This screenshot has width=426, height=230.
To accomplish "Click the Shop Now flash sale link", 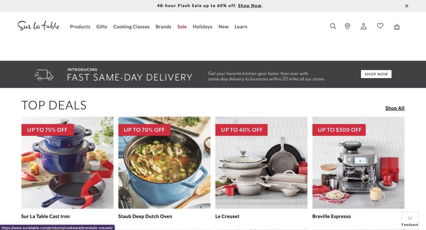I will pos(250,6).
